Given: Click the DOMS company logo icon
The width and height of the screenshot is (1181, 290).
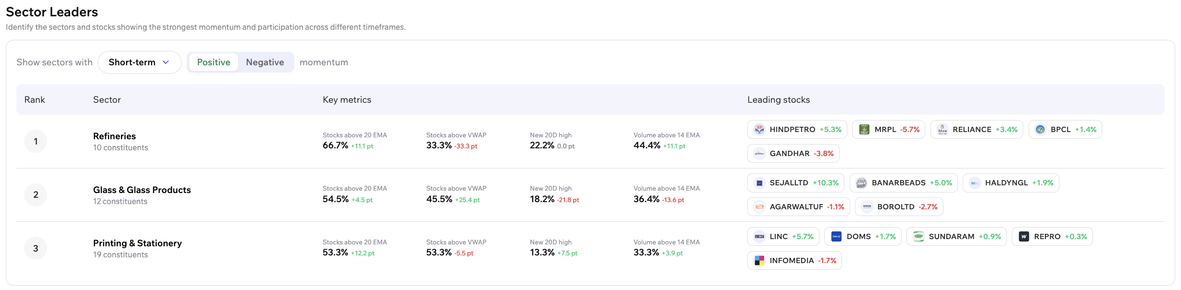Looking at the screenshot, I should (836, 237).
